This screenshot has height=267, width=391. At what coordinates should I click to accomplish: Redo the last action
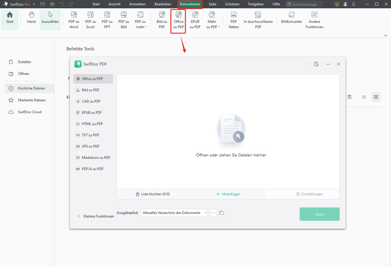click(71, 4)
